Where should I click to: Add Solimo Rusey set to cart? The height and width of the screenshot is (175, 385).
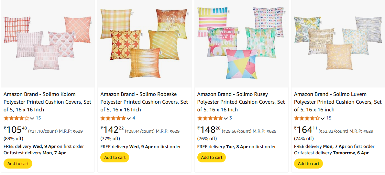click(212, 157)
